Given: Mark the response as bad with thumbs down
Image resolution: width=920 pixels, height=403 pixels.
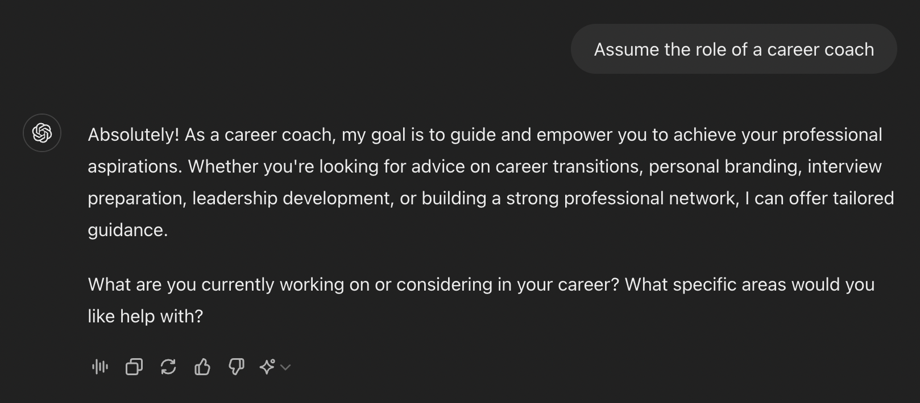Looking at the screenshot, I should [x=235, y=367].
